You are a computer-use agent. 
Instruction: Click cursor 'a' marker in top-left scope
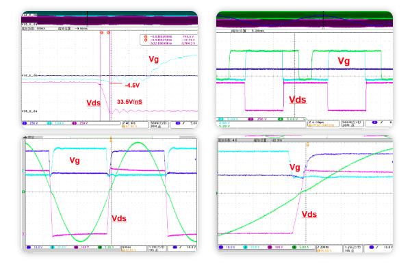coord(102,33)
